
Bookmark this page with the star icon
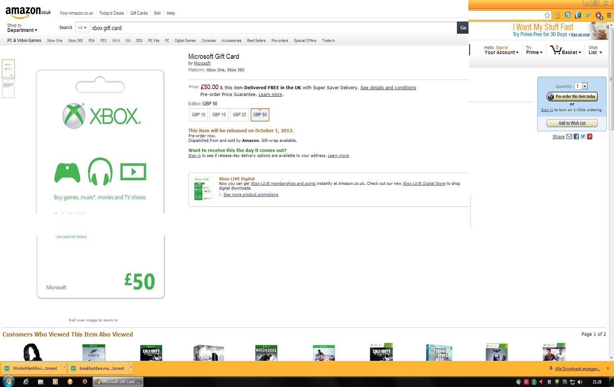(x=547, y=15)
